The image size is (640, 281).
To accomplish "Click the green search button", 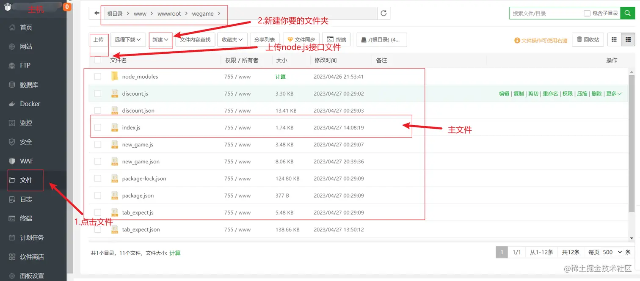I will [627, 13].
